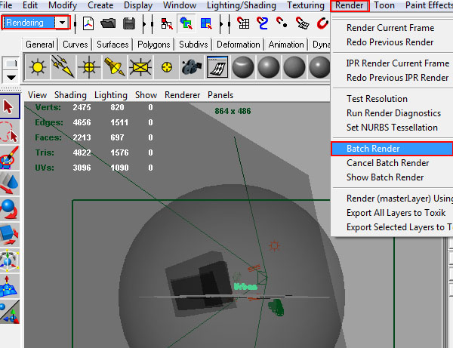This screenshot has height=348, width=453.
Task: Select the arrow Select tool
Action: (10, 106)
